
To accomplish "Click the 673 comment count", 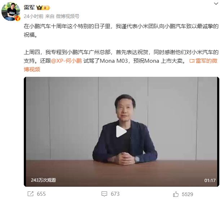I will click(x=115, y=194).
